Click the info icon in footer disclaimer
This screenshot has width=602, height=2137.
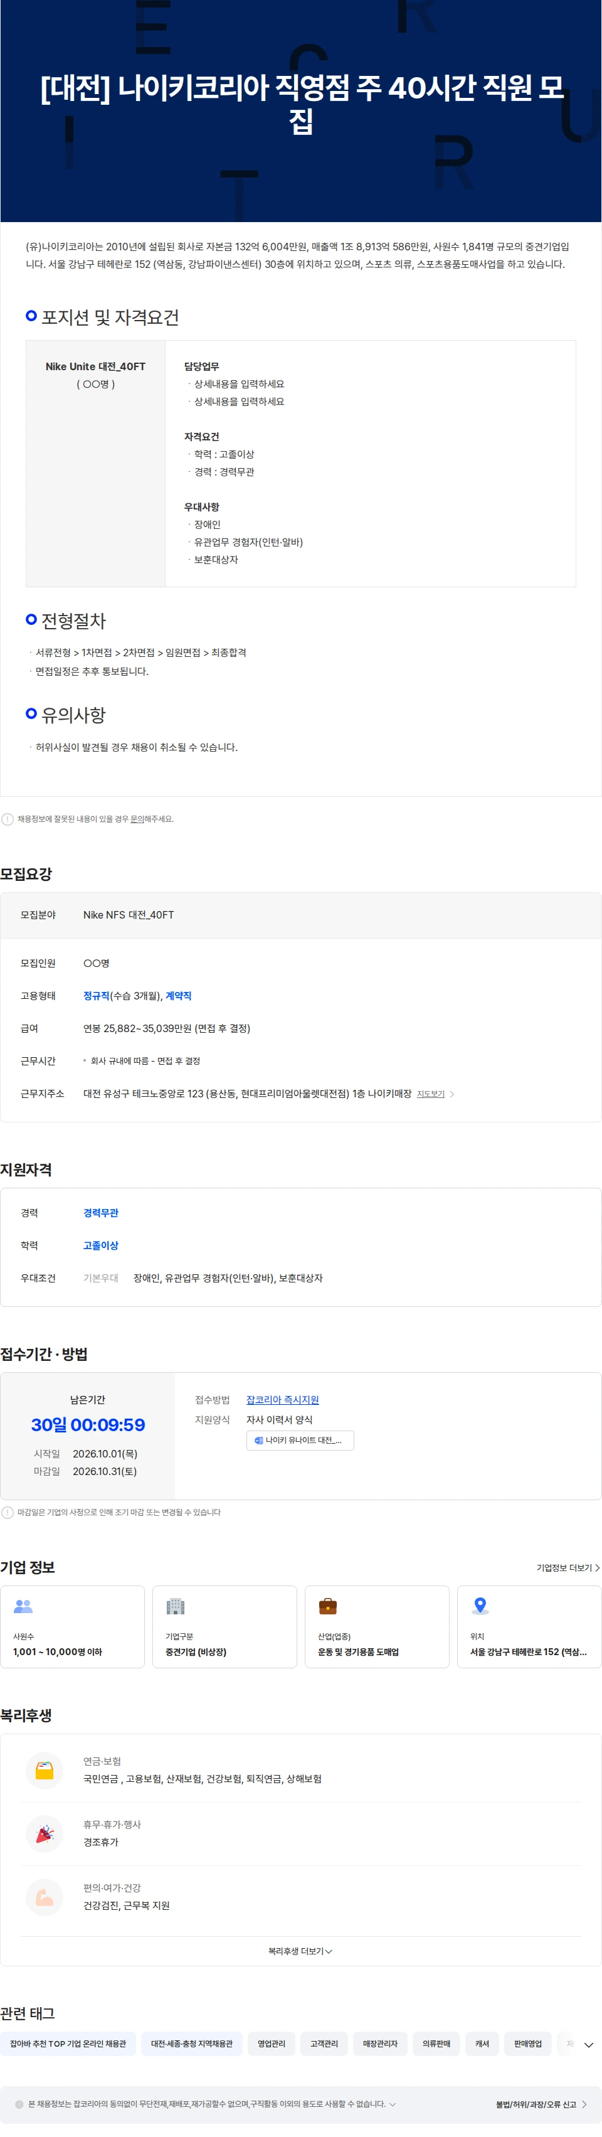pyautogui.click(x=19, y=2104)
